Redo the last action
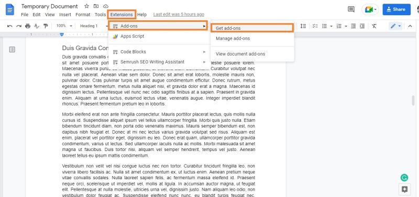419x197 pixels. click(x=19, y=26)
